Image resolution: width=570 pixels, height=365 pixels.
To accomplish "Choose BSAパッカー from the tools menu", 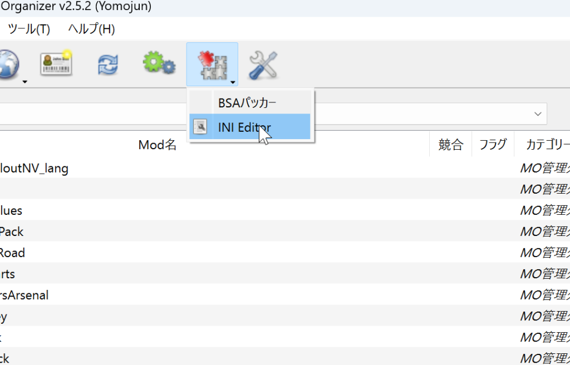I will pos(247,103).
